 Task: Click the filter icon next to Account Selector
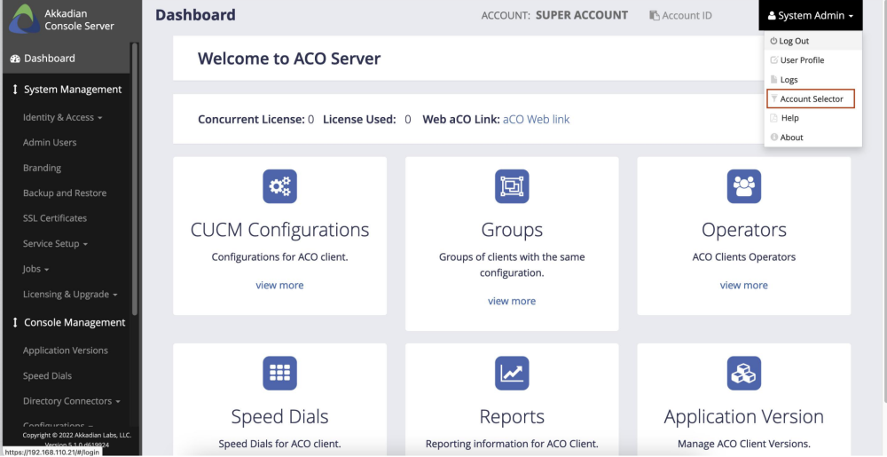click(x=773, y=99)
